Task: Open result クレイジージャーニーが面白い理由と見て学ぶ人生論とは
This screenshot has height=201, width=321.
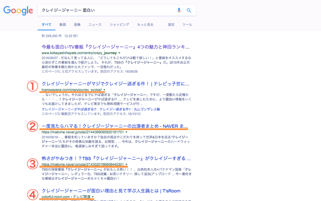Action: (x=111, y=191)
